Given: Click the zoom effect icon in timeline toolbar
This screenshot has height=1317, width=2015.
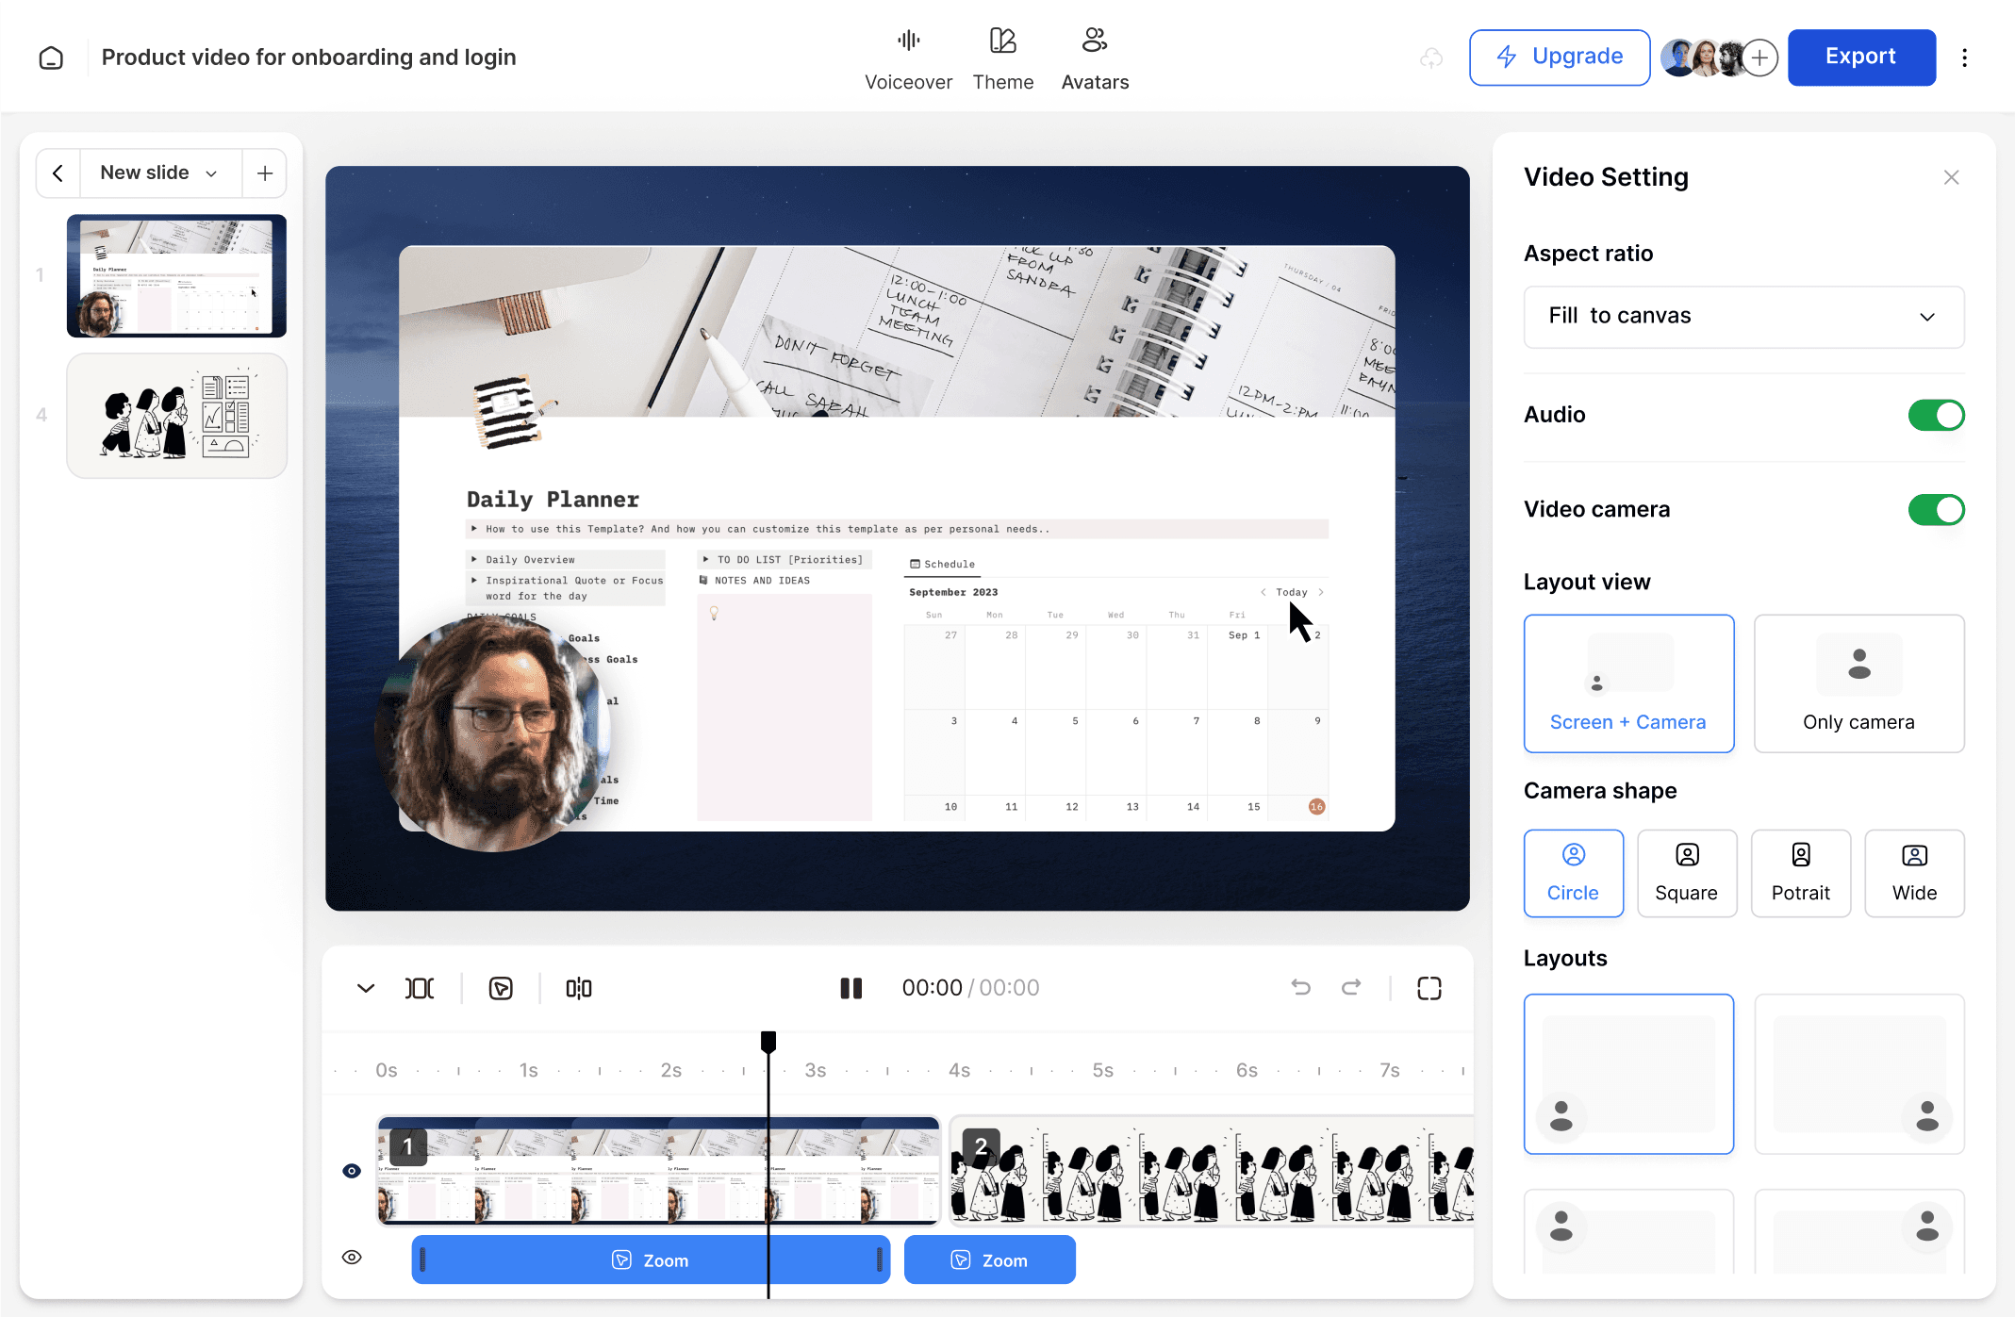Looking at the screenshot, I should pyautogui.click(x=501, y=988).
